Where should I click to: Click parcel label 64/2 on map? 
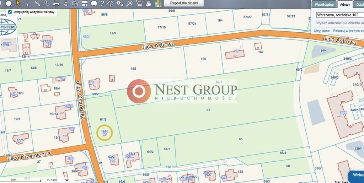[x=150, y=152]
